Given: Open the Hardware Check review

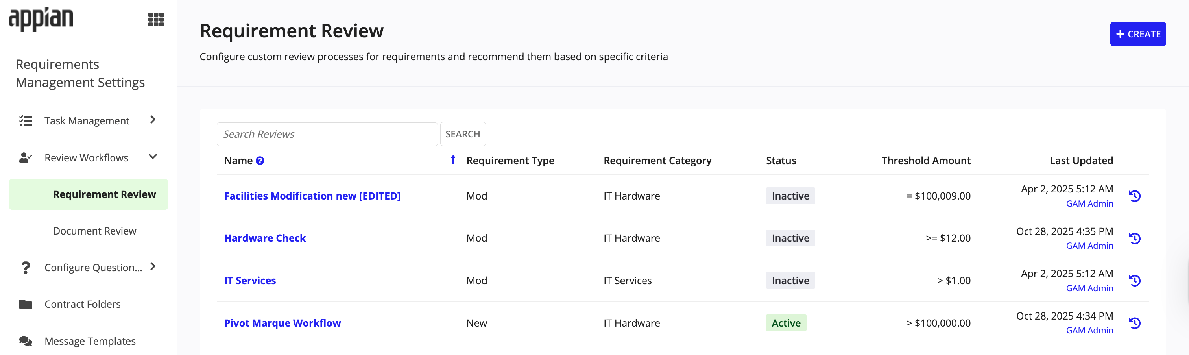Looking at the screenshot, I should point(265,238).
